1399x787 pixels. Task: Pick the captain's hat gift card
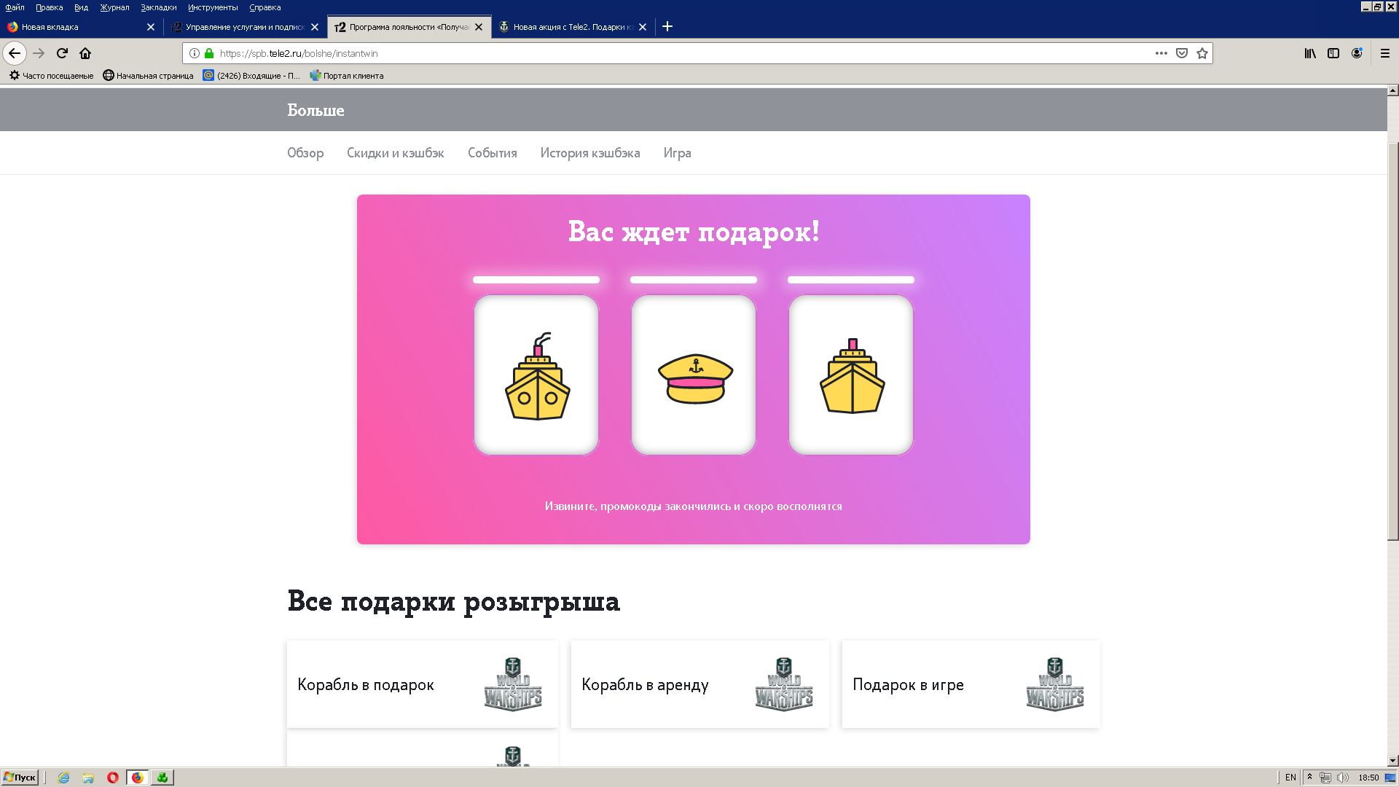point(694,375)
